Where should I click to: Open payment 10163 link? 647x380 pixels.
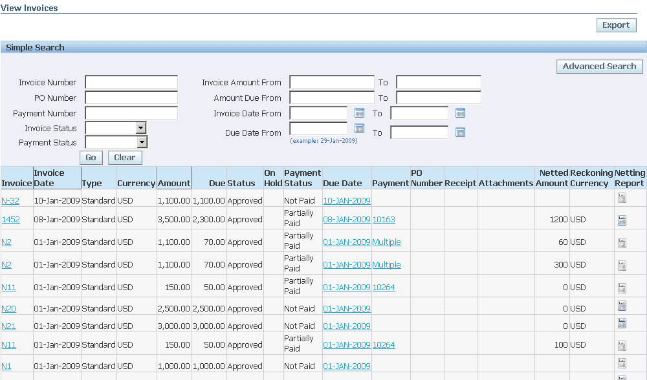pyautogui.click(x=384, y=219)
